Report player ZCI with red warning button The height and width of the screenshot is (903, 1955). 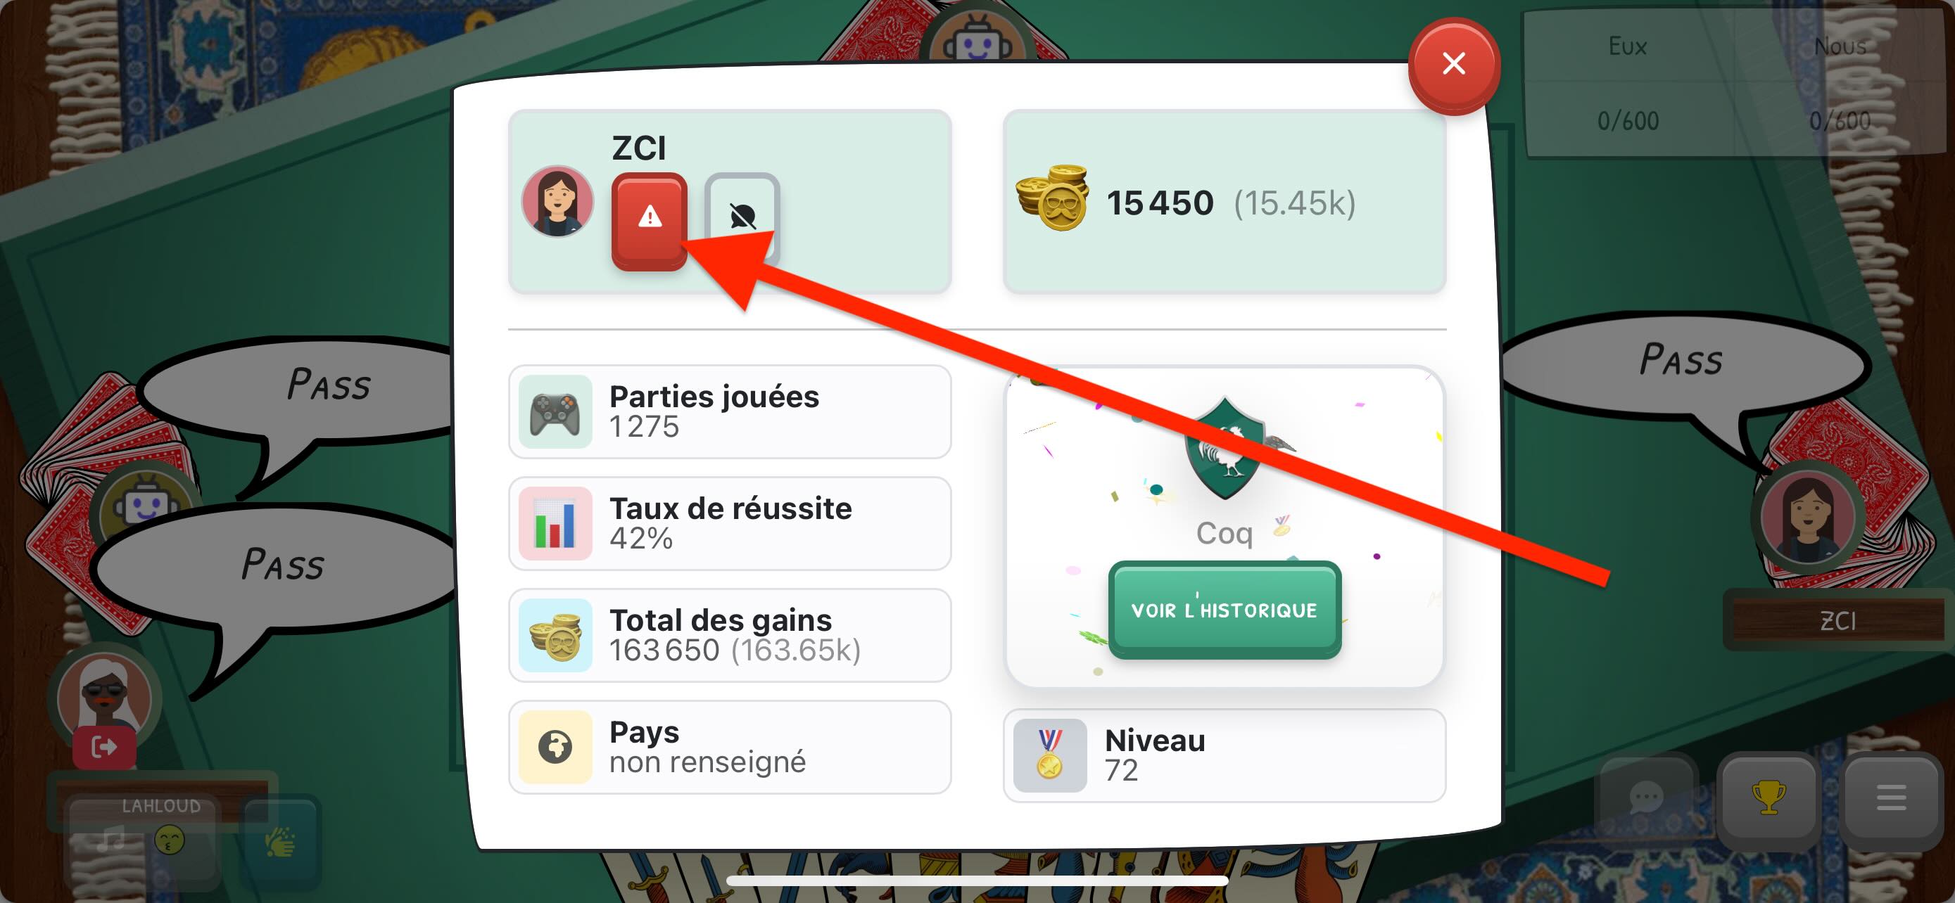pos(649,221)
